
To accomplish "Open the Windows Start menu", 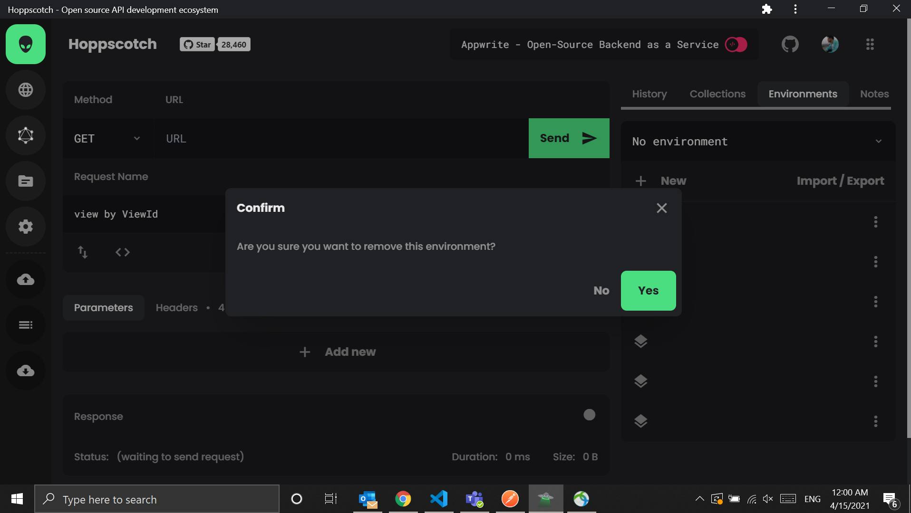I will (x=17, y=499).
